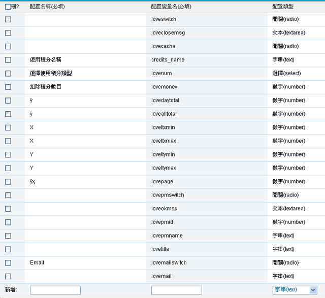The width and height of the screenshot is (325, 298).
Task: Click the lovepmname variable name
Action: tap(167, 236)
